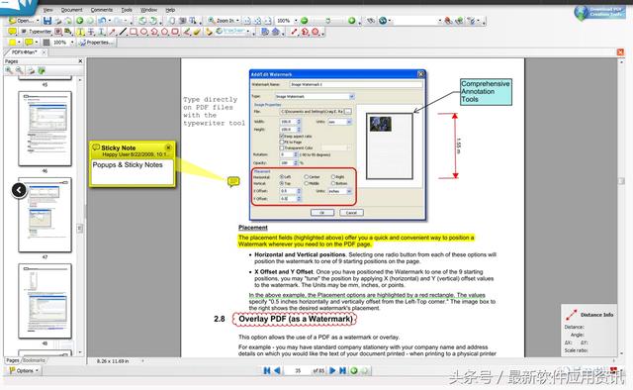Select the Underline text tool
The width and height of the screenshot is (633, 390).
(101, 32)
